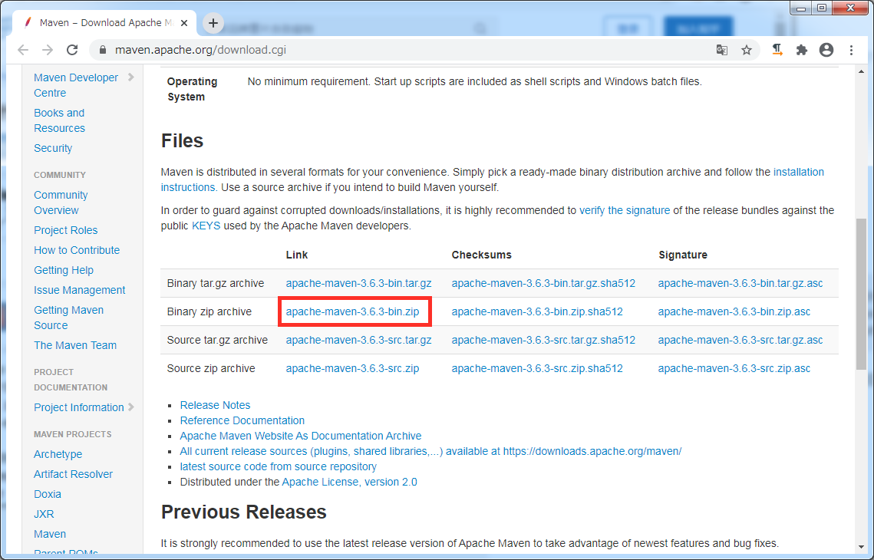
Task: Open apache-maven-3.6.3-bin.zip.asc signature
Action: coord(734,312)
